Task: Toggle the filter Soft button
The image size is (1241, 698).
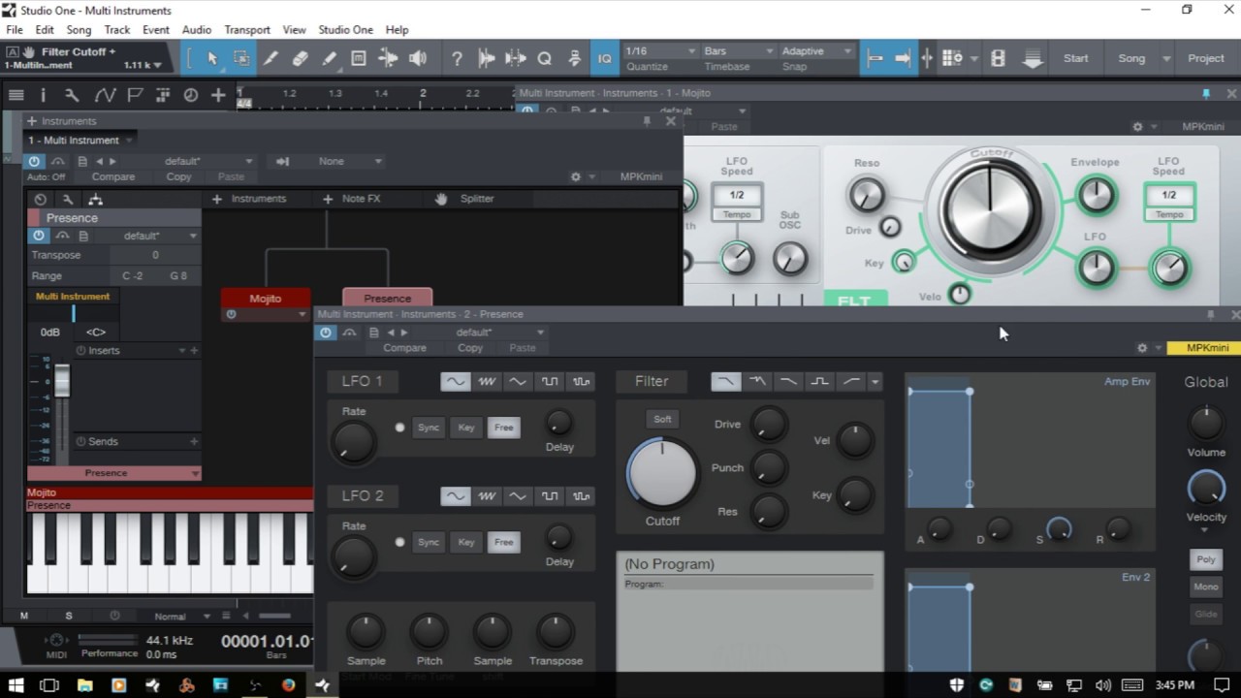Action: click(x=662, y=419)
